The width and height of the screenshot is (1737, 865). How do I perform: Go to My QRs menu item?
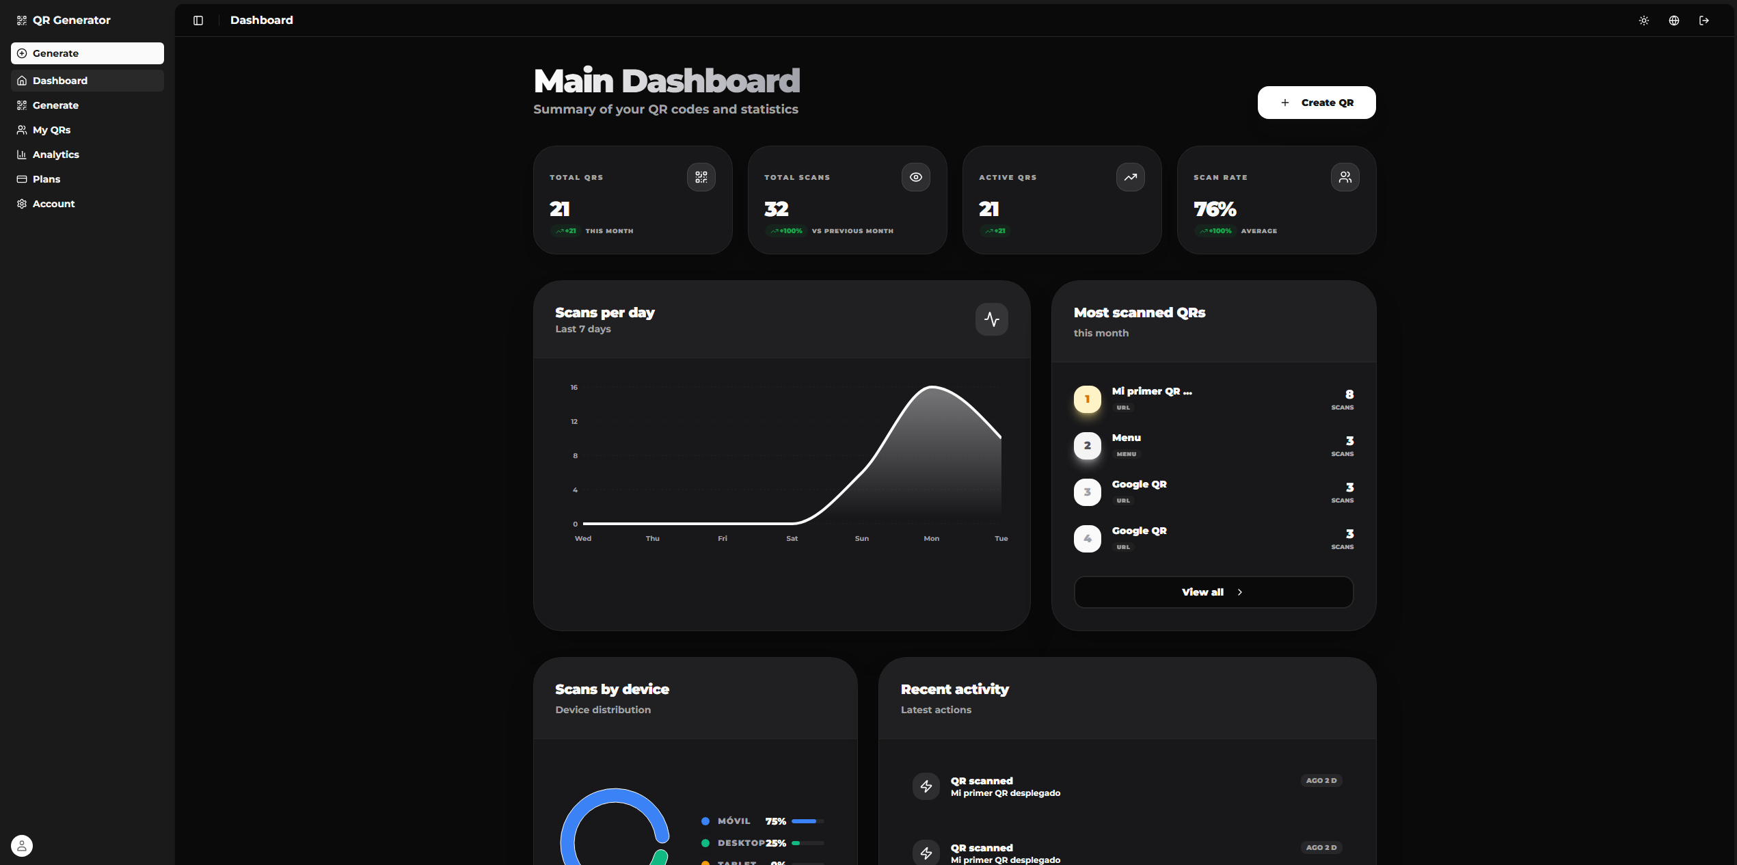pyautogui.click(x=52, y=130)
